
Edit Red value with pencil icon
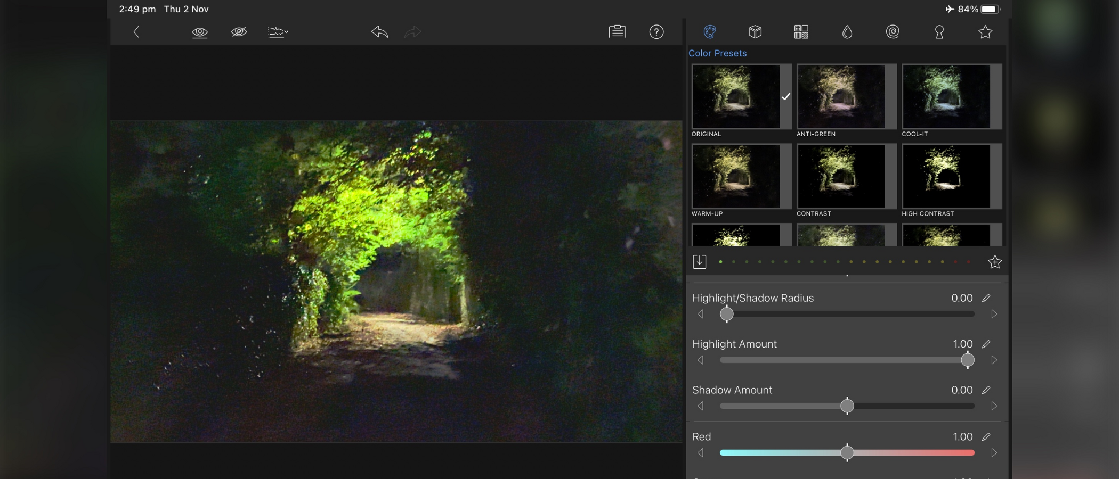(x=986, y=437)
